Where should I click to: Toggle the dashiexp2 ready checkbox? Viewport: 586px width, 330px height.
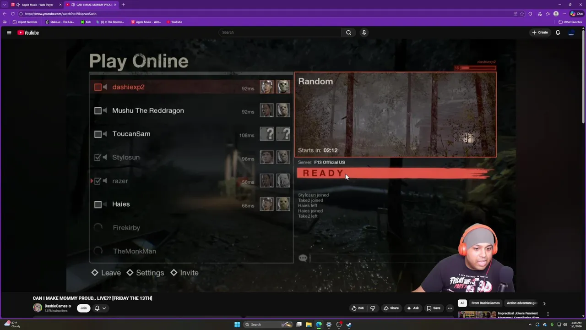(x=98, y=87)
